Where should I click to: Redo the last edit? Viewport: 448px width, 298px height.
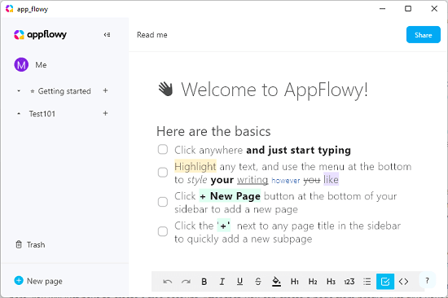coord(186,282)
